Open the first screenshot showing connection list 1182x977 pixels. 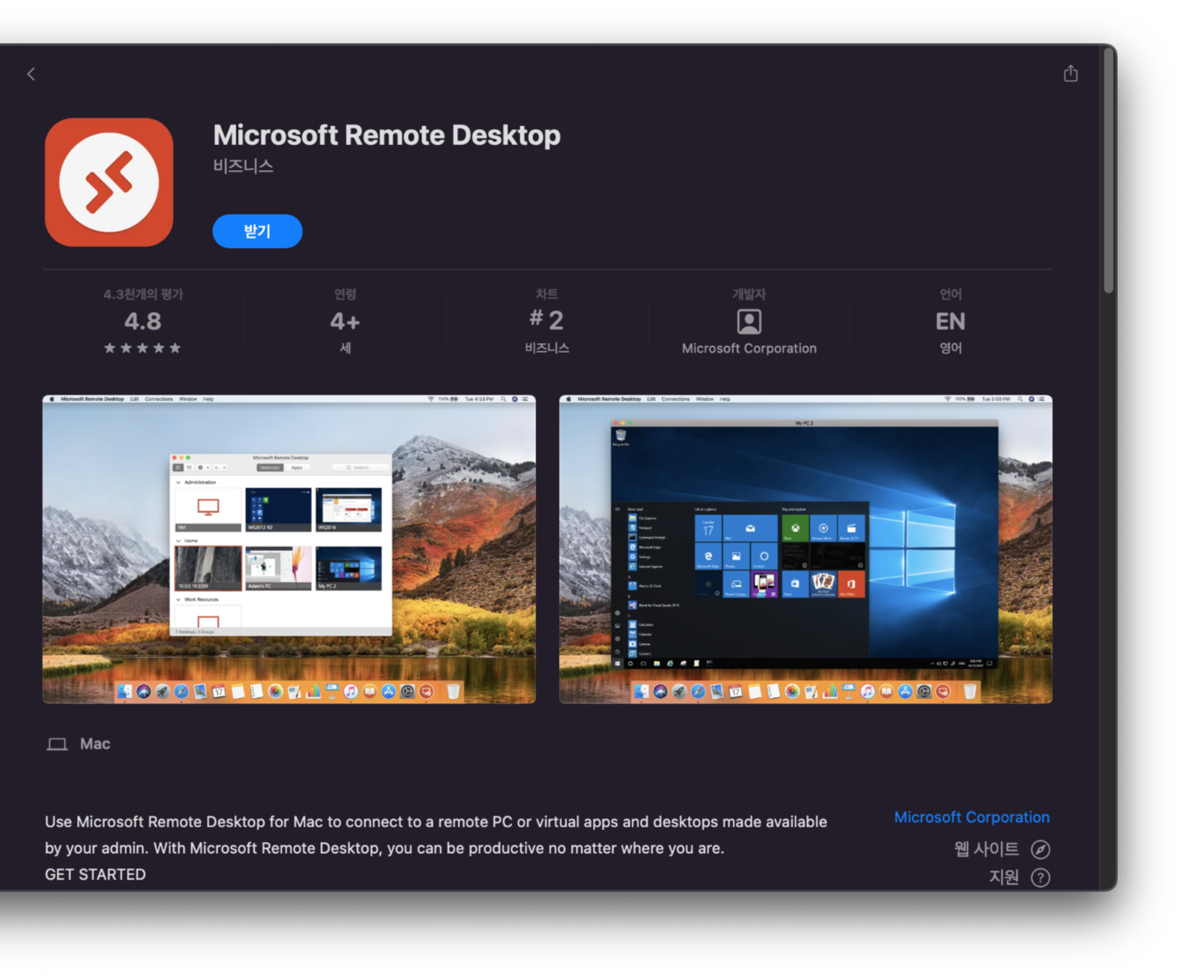(289, 549)
